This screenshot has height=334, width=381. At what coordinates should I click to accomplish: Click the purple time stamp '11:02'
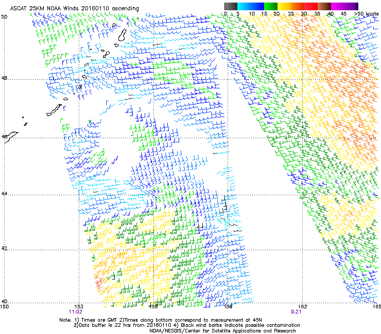pyautogui.click(x=76, y=312)
